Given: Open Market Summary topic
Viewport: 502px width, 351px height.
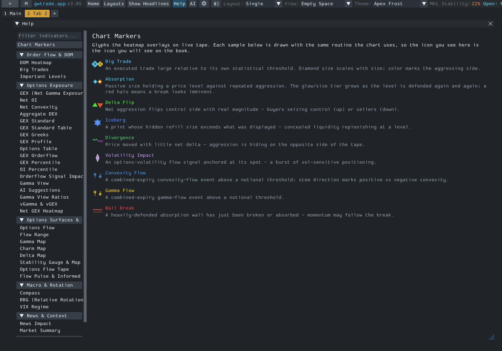Looking at the screenshot, I should [x=40, y=331].
